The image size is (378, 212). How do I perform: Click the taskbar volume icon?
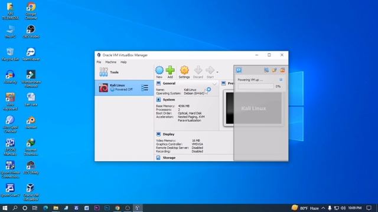[x=343, y=208]
